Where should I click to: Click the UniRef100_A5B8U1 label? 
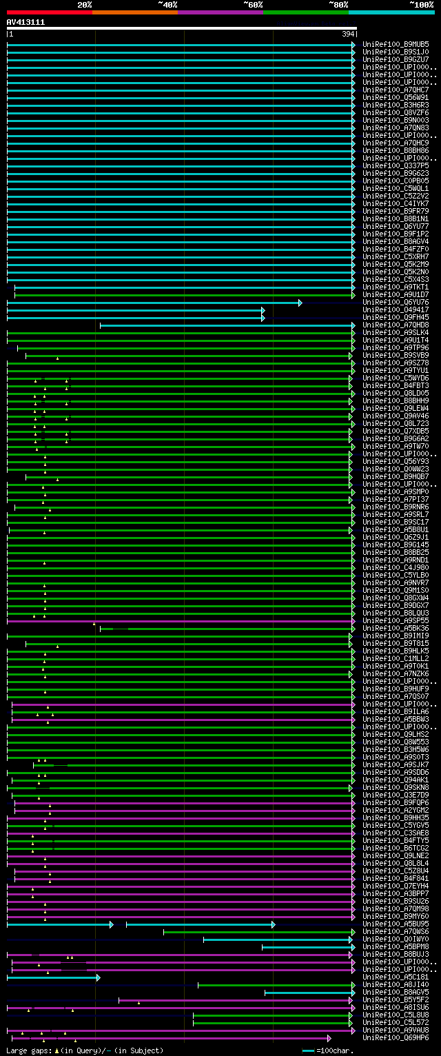396,529
